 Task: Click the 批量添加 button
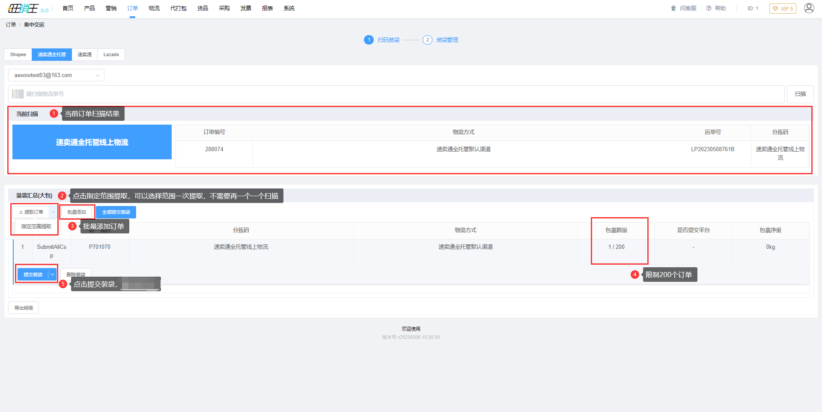click(77, 212)
